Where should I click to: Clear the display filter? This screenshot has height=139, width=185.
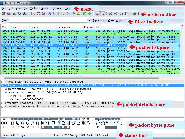pos(111,20)
